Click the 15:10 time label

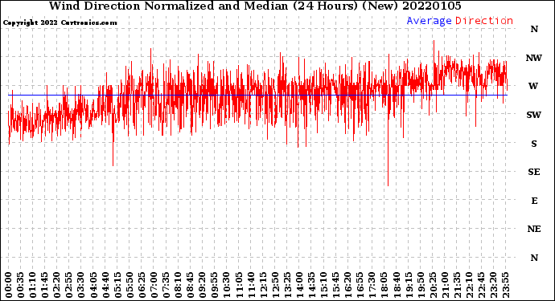(323, 285)
